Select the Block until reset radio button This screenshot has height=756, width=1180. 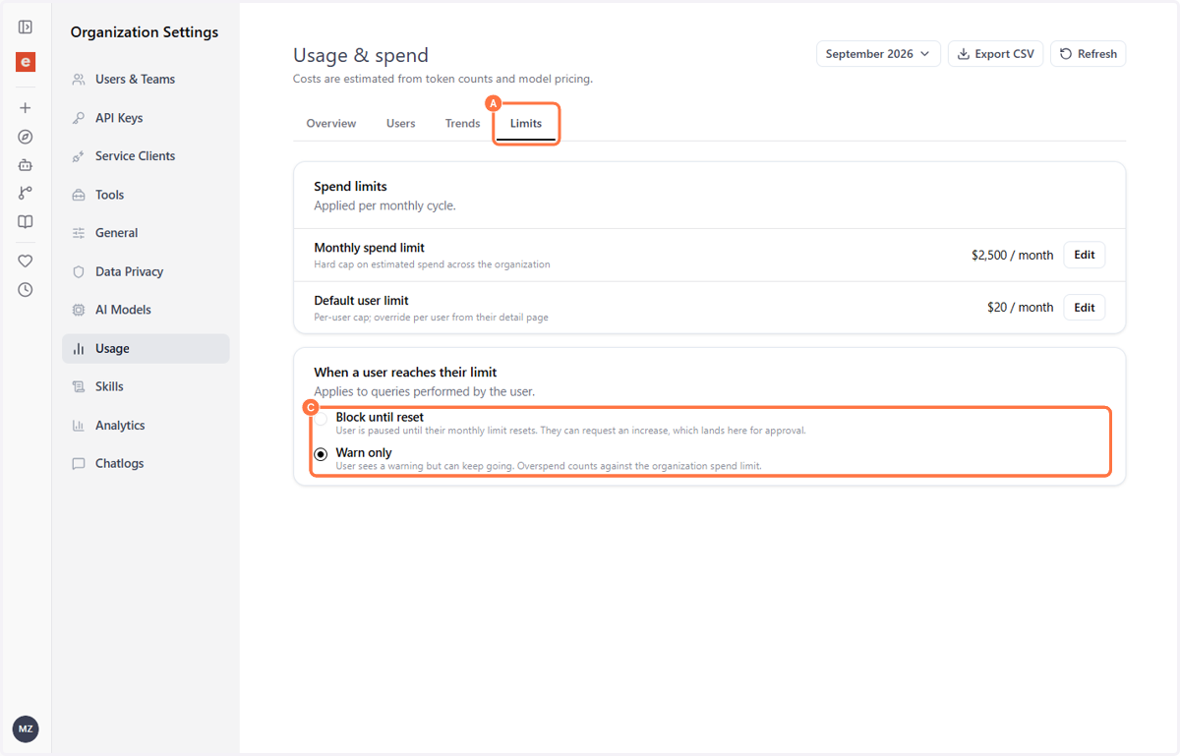[x=321, y=420]
